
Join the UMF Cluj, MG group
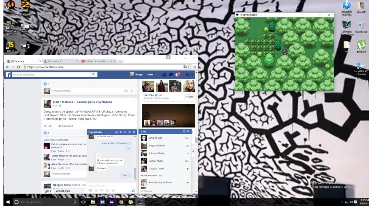click(x=189, y=97)
